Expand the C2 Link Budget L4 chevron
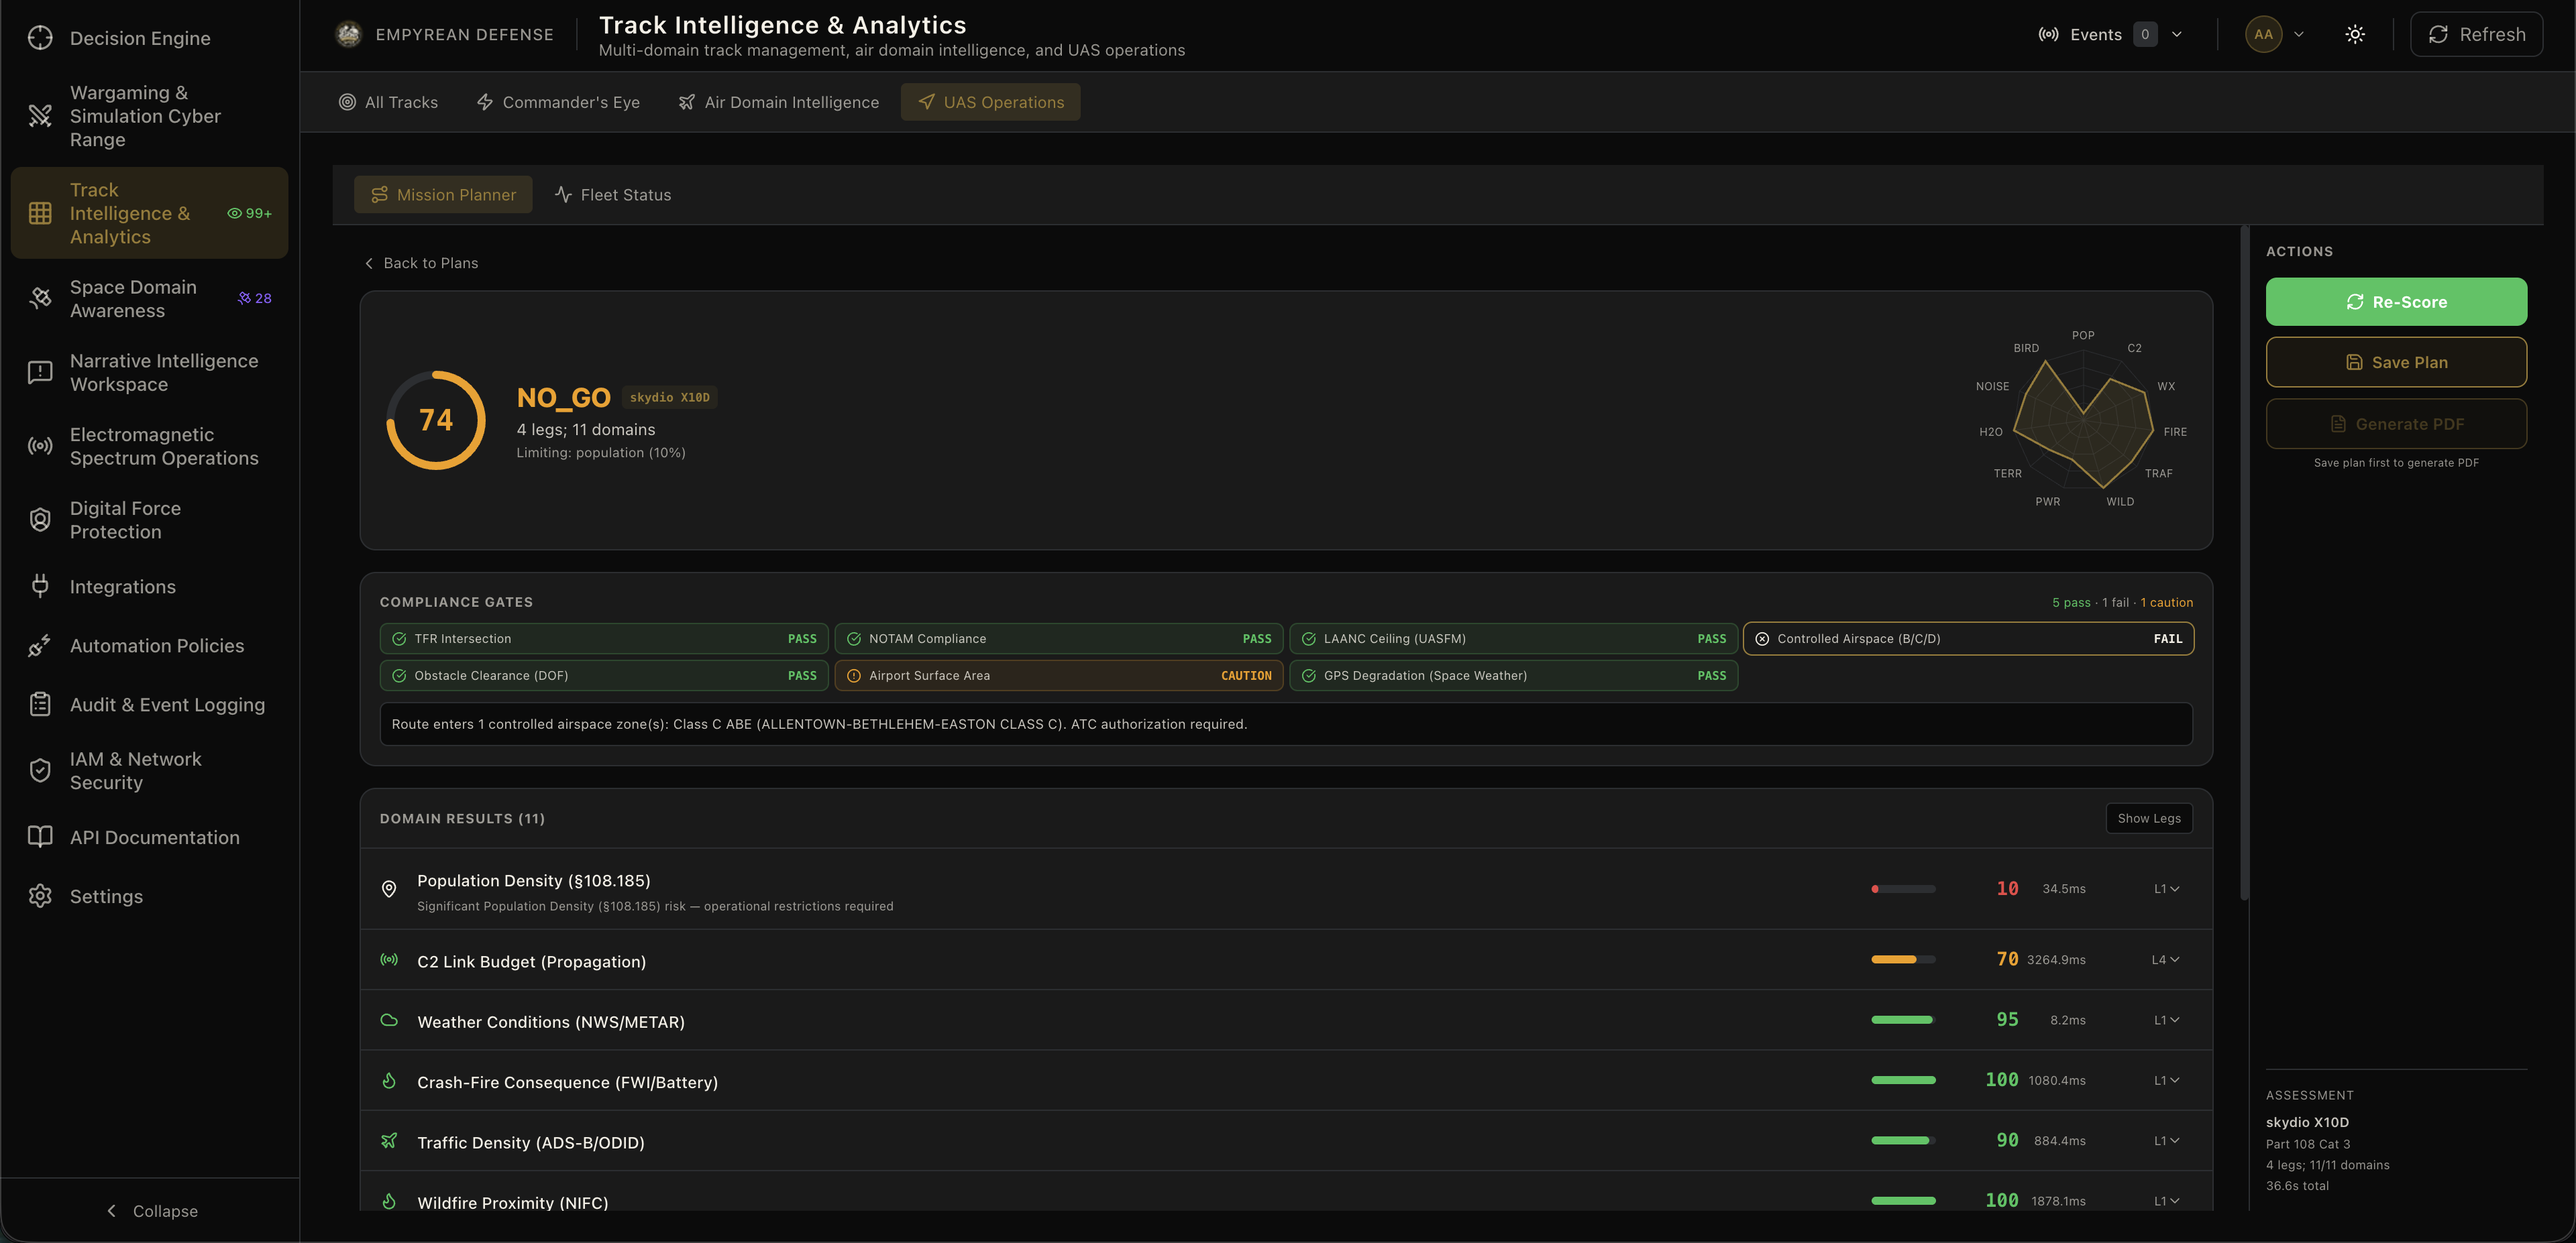The height and width of the screenshot is (1243, 2576). (x=2166, y=959)
